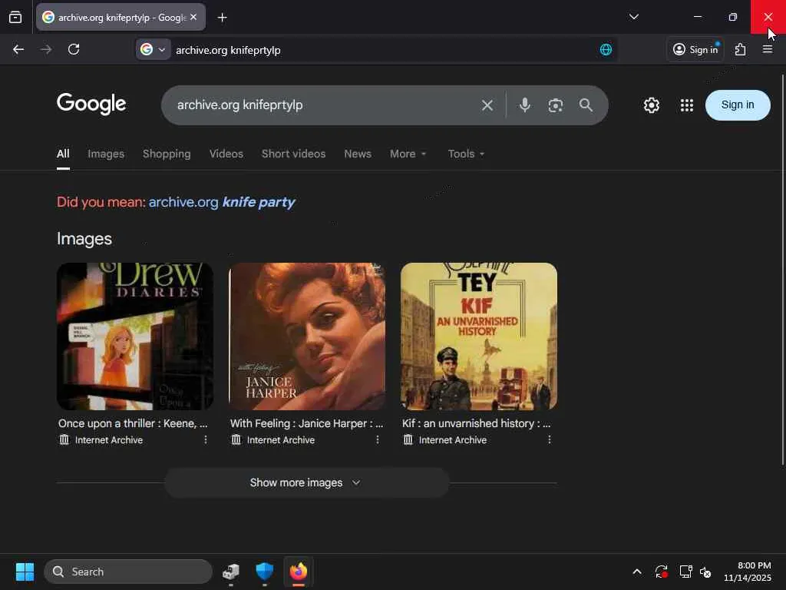The image size is (786, 590).
Task: Expand the list all tabs chevron
Action: [633, 17]
